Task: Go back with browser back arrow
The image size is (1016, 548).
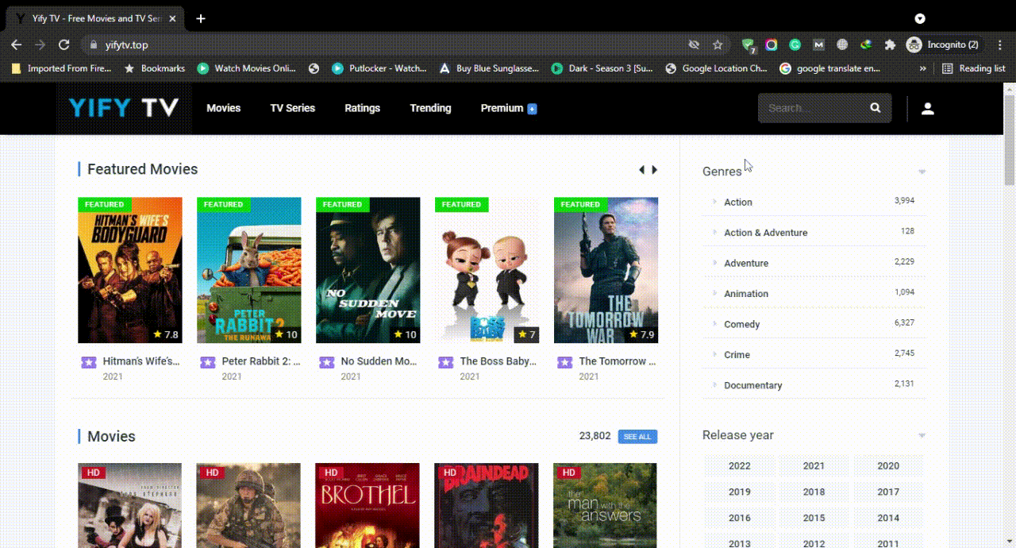Action: point(17,44)
